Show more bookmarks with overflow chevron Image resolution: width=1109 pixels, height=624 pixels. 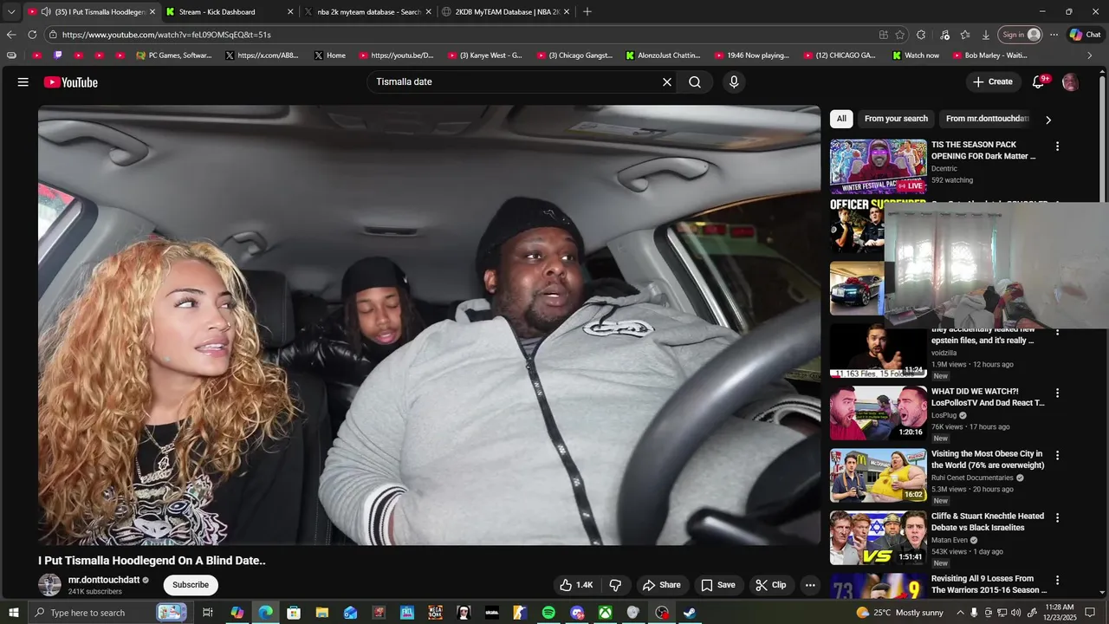(1089, 55)
